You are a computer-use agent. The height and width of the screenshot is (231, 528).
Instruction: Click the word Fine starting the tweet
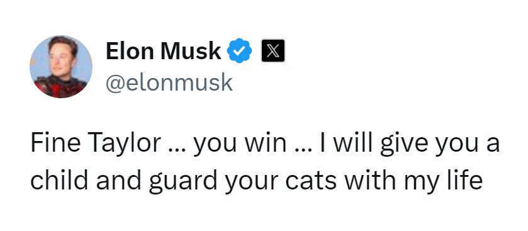pos(55,143)
